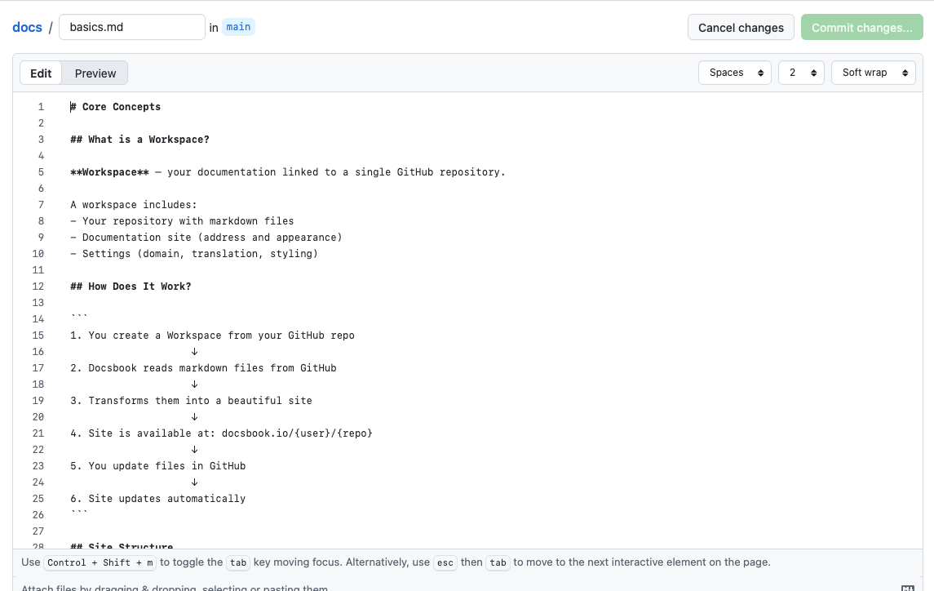
Task: Click line number 21 in the gutter
Action: [38, 433]
